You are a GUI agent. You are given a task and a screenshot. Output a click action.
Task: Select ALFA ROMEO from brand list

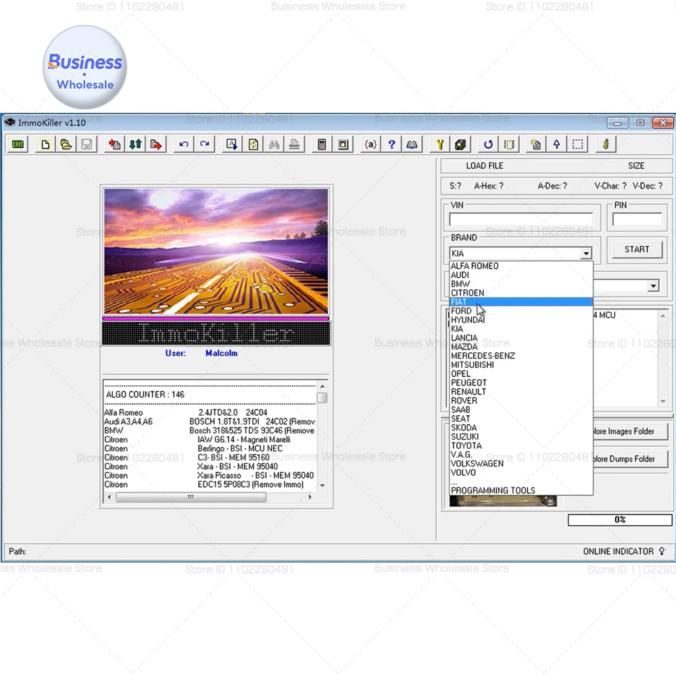coord(521,266)
